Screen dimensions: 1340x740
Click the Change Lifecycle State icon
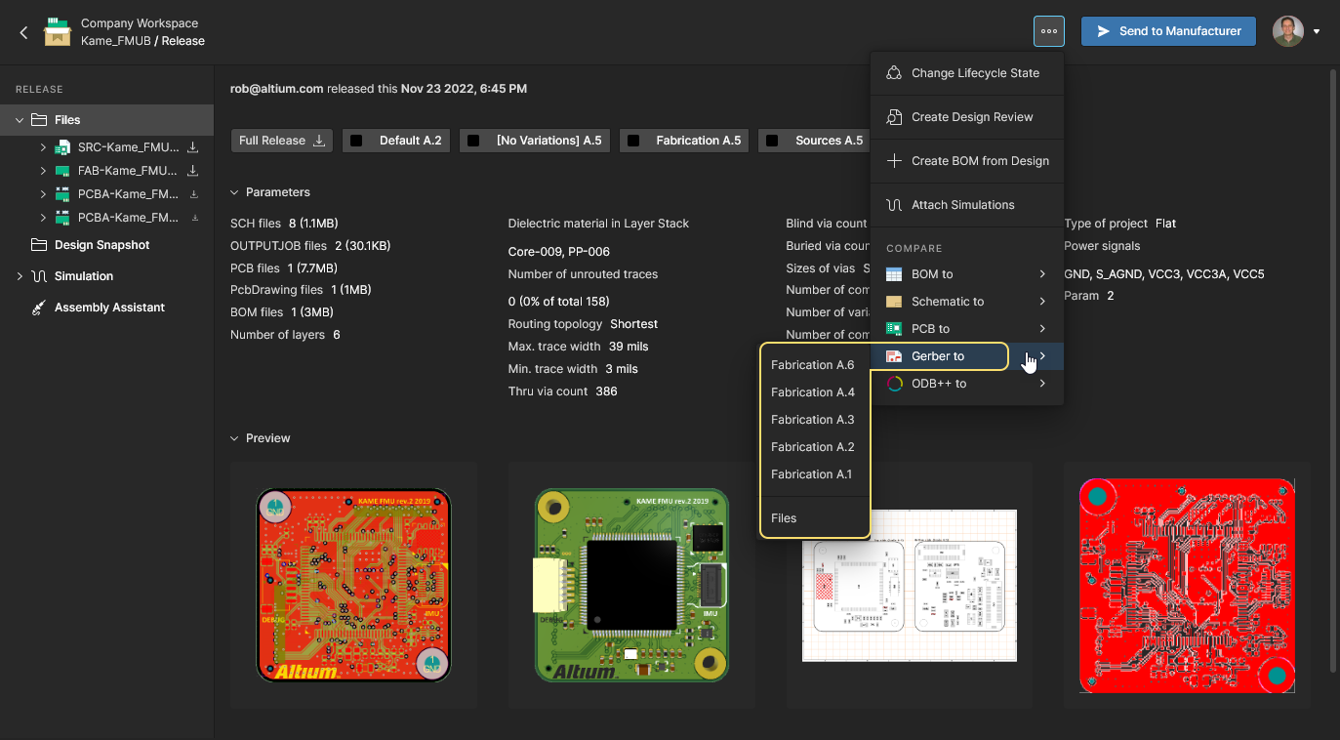(893, 73)
